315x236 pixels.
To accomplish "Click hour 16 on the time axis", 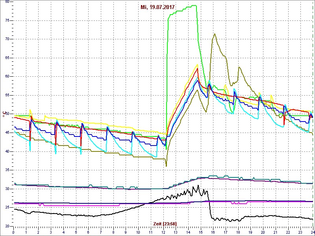I will (213, 232).
